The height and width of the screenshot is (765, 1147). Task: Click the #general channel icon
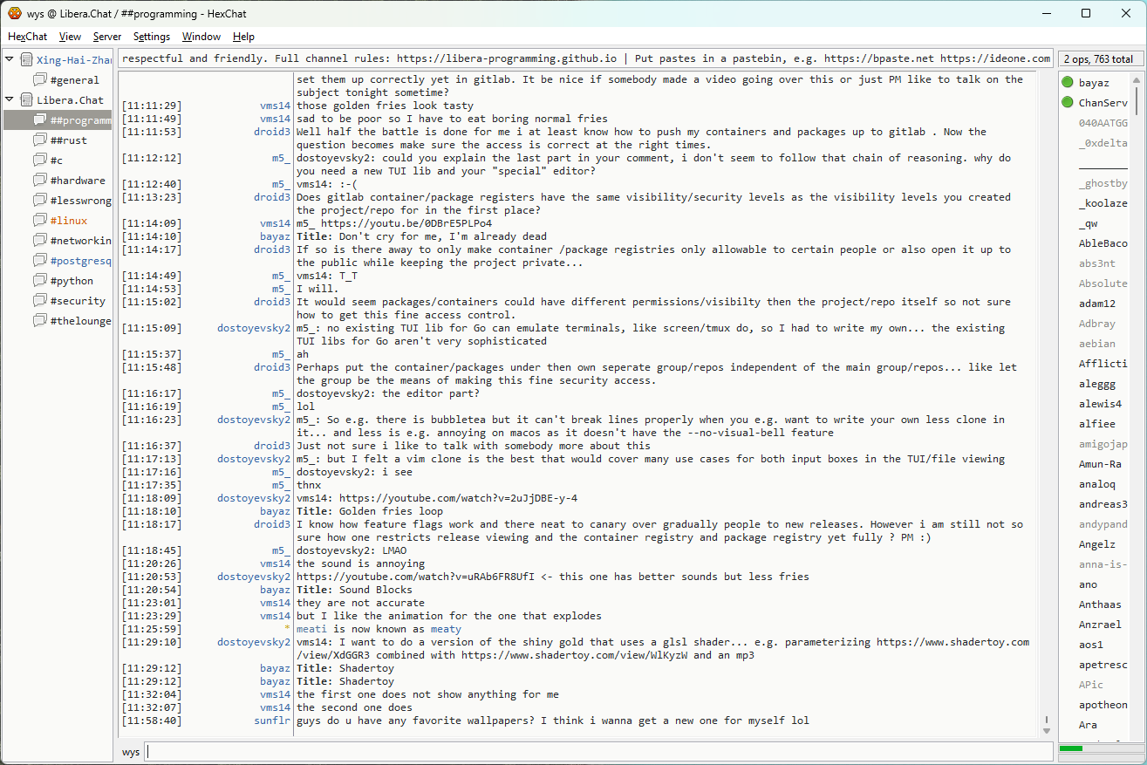[x=40, y=80]
